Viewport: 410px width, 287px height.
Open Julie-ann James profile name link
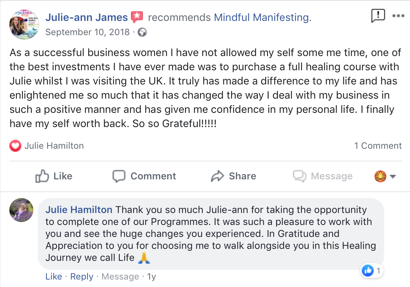[86, 17]
